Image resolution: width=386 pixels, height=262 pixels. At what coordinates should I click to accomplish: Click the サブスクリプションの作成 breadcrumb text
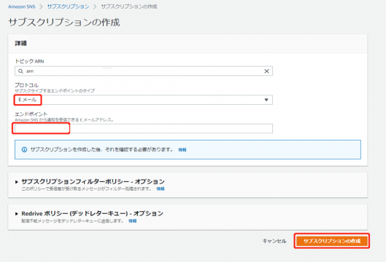click(x=129, y=7)
